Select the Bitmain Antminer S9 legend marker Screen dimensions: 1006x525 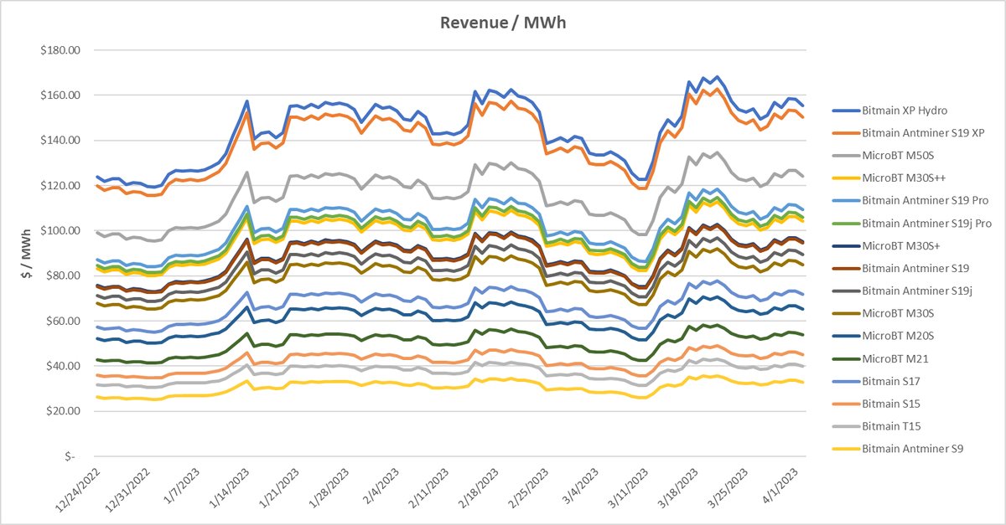847,449
